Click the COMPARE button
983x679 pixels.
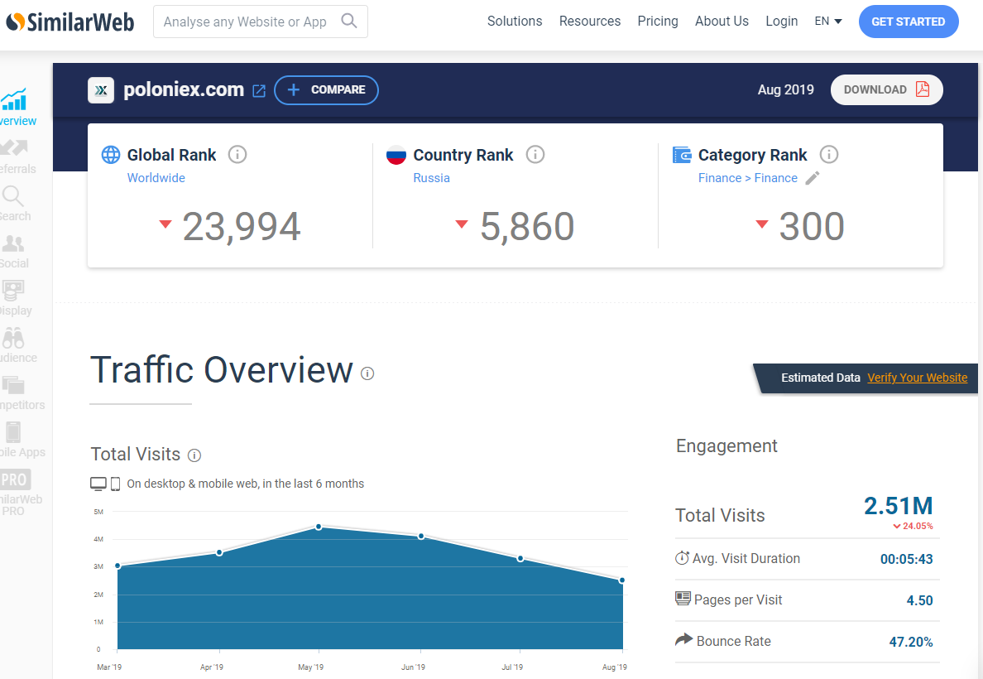point(326,90)
